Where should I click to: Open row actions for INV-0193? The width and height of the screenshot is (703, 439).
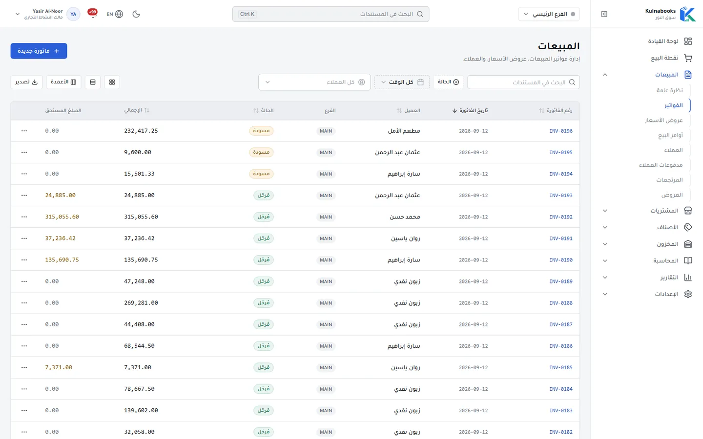(24, 195)
